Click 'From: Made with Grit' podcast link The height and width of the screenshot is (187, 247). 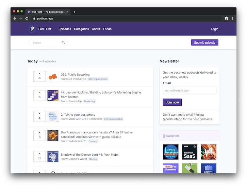73,119
